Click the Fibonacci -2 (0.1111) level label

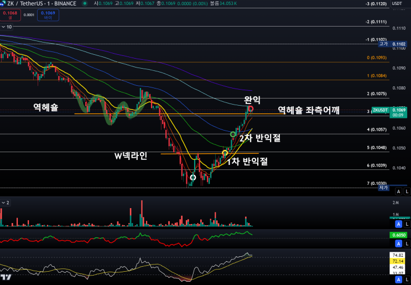[x=376, y=22]
